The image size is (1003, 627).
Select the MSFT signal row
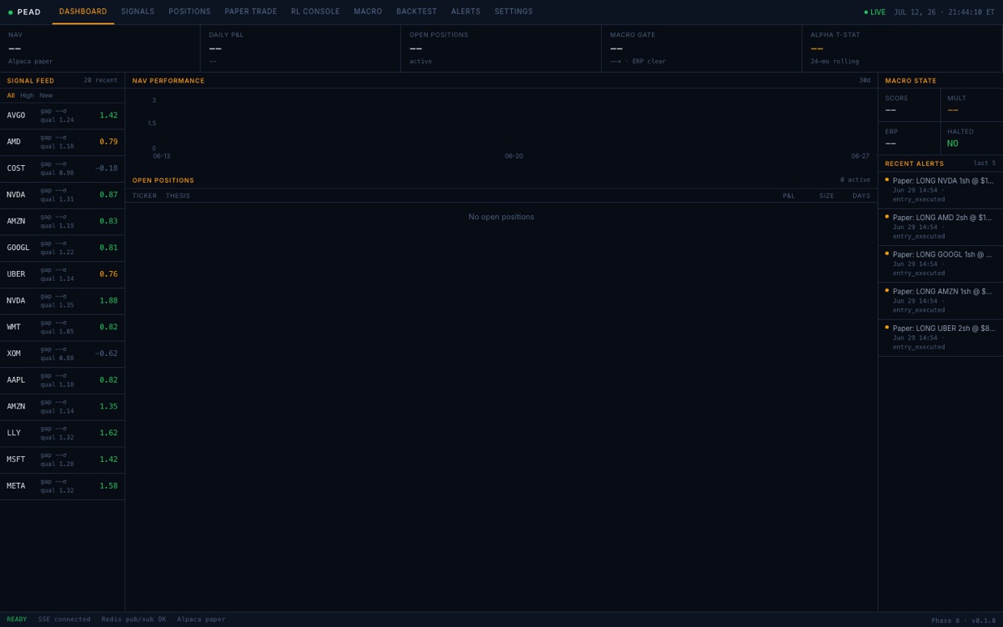click(x=62, y=460)
